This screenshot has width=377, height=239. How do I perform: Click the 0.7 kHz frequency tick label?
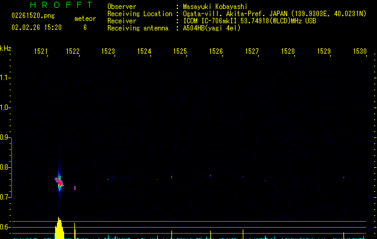(5, 197)
